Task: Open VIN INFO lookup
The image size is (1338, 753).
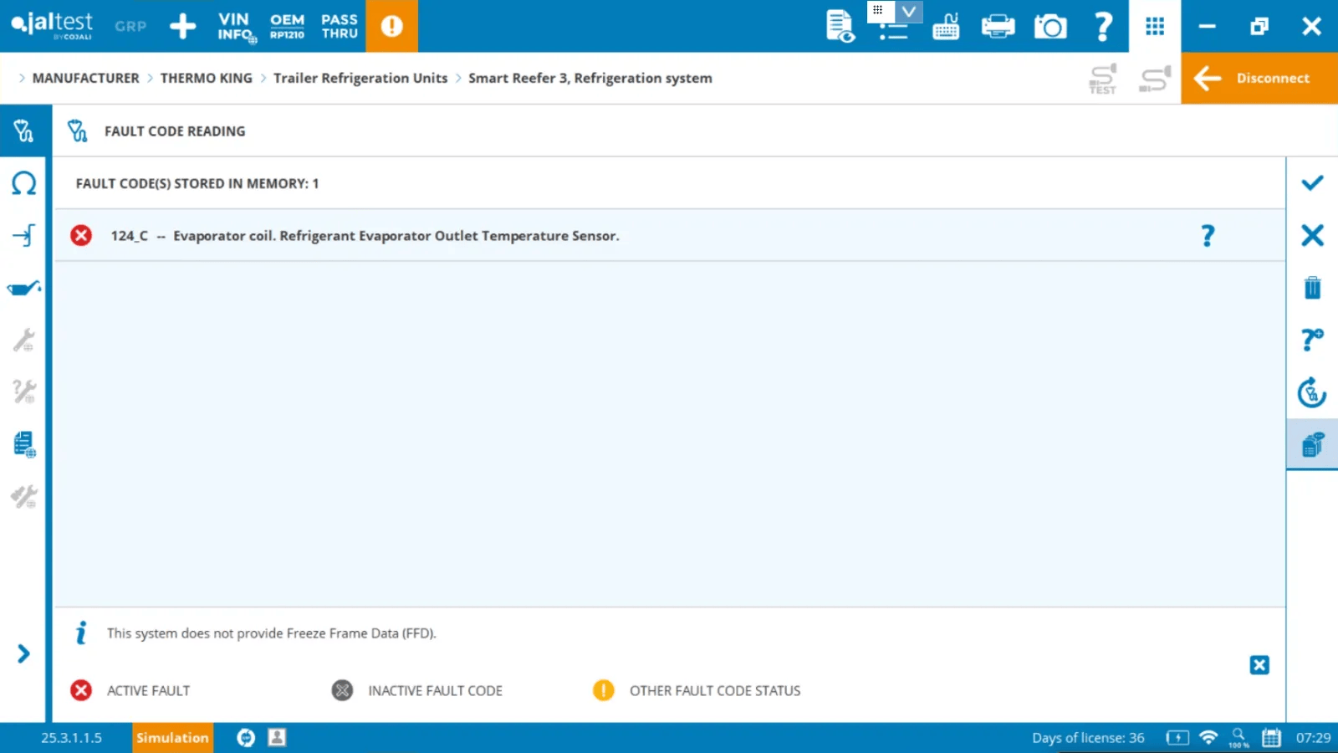Action: (x=236, y=26)
